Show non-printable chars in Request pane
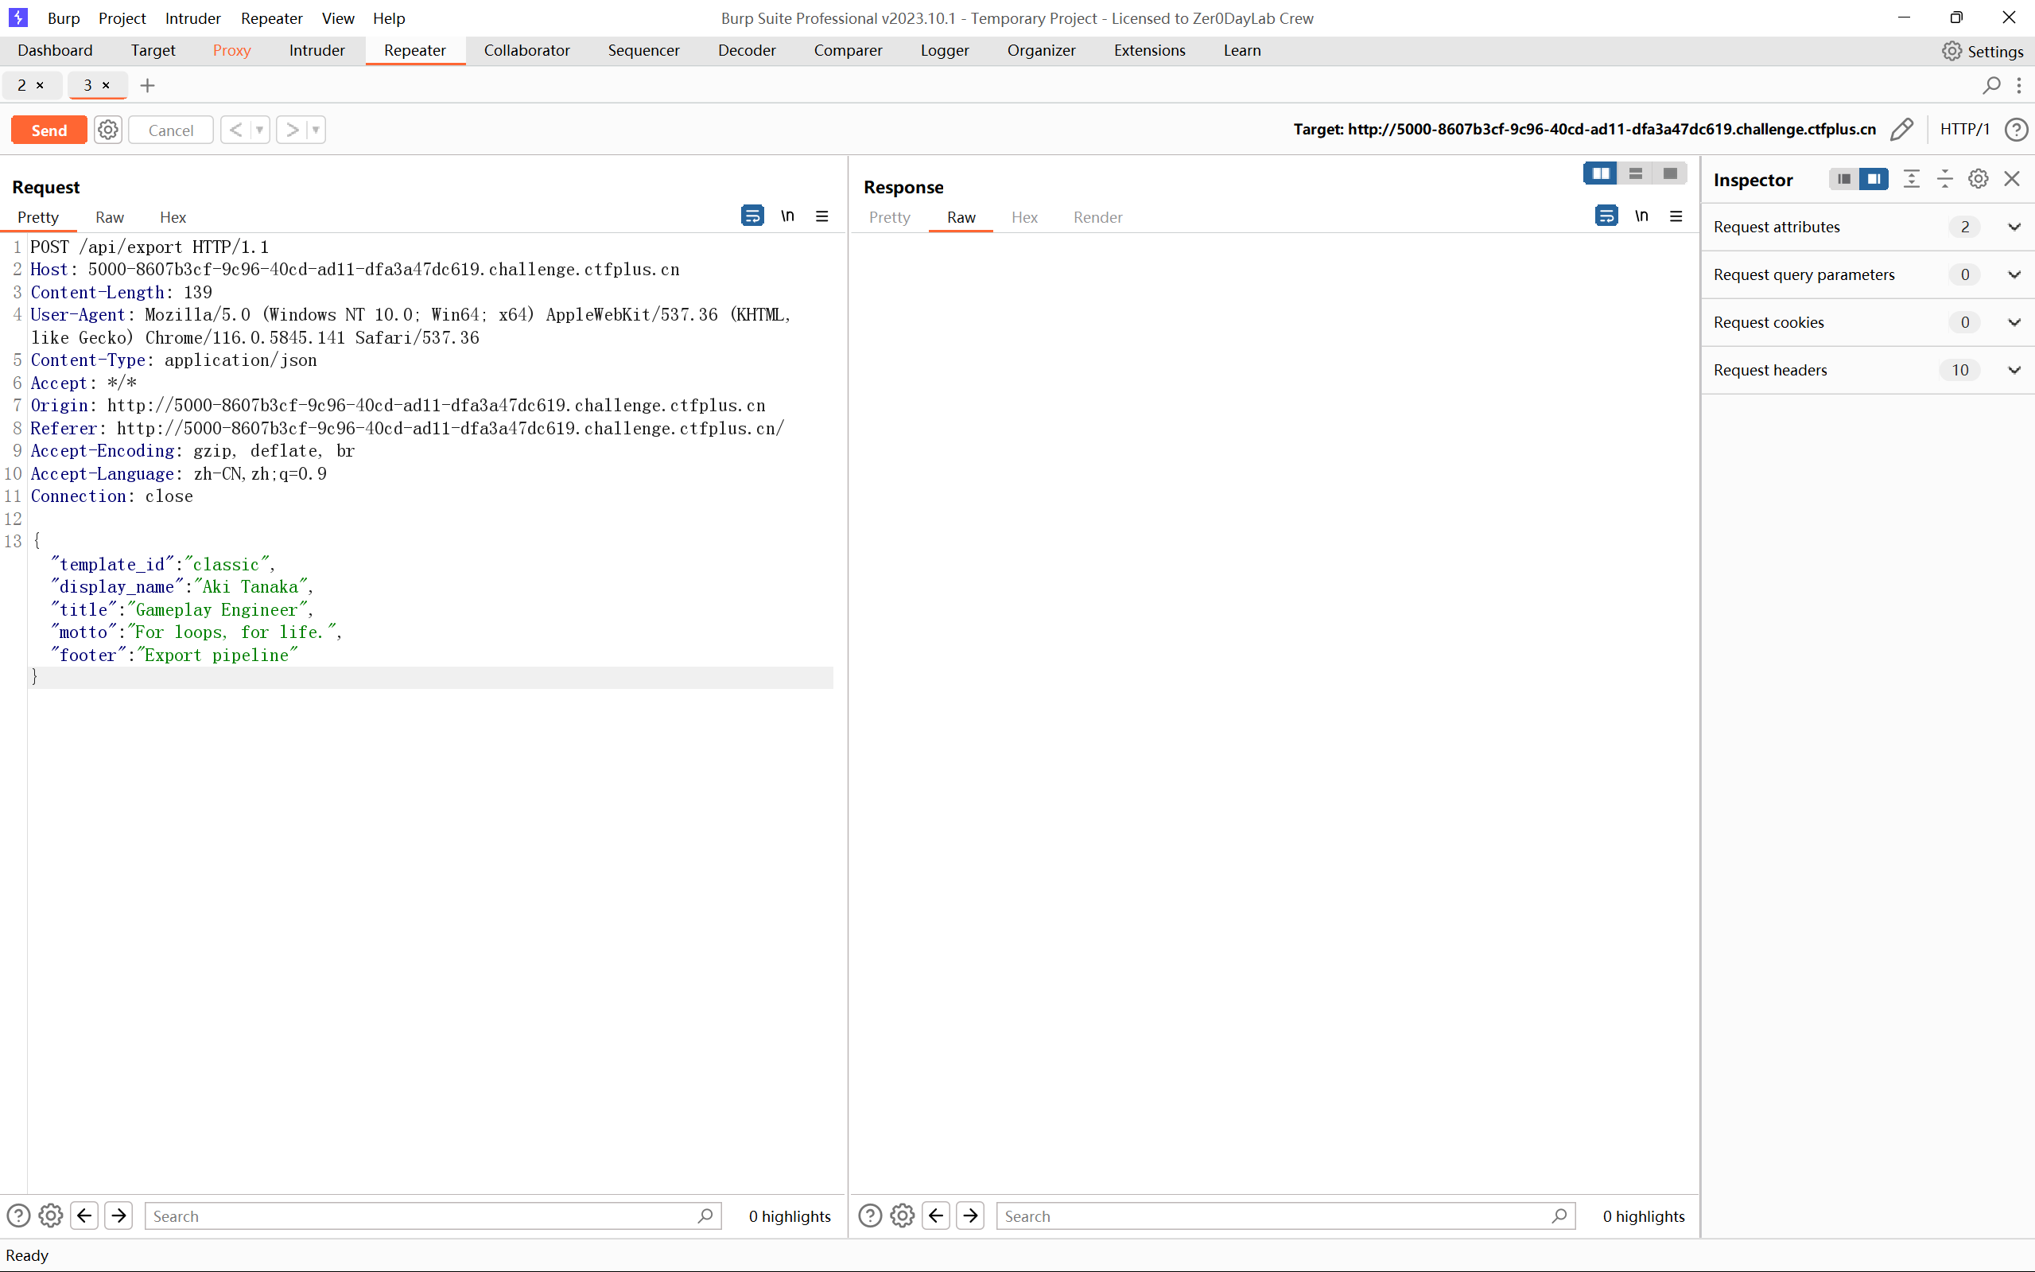 788,216
